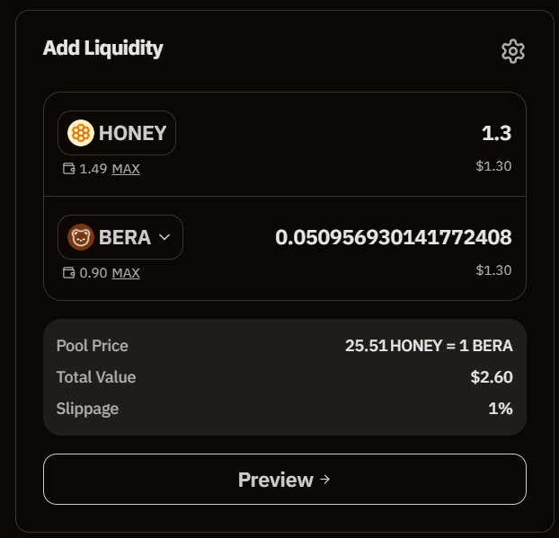Click the HONEY honeycomb token icon
Viewport: 559px width, 538px height.
[x=81, y=133]
